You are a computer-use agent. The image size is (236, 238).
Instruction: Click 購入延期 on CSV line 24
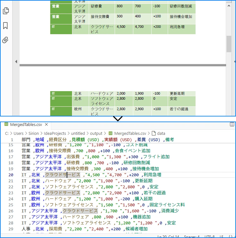144,199
